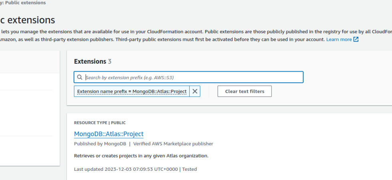Click Clear text filters button

point(244,91)
